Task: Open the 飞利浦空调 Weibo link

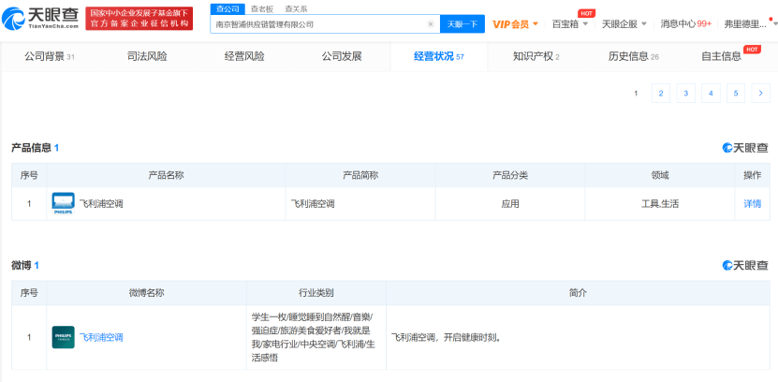Action: (x=101, y=337)
